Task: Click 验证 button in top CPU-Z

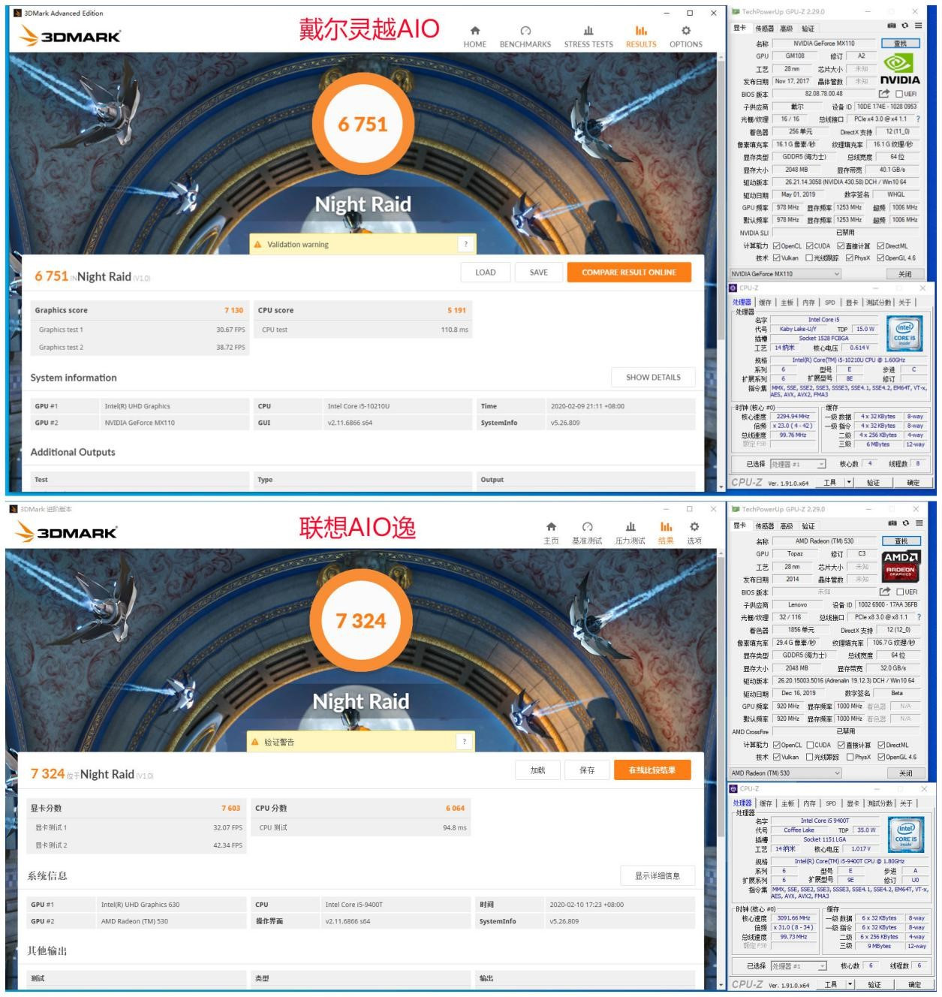Action: coord(873,483)
